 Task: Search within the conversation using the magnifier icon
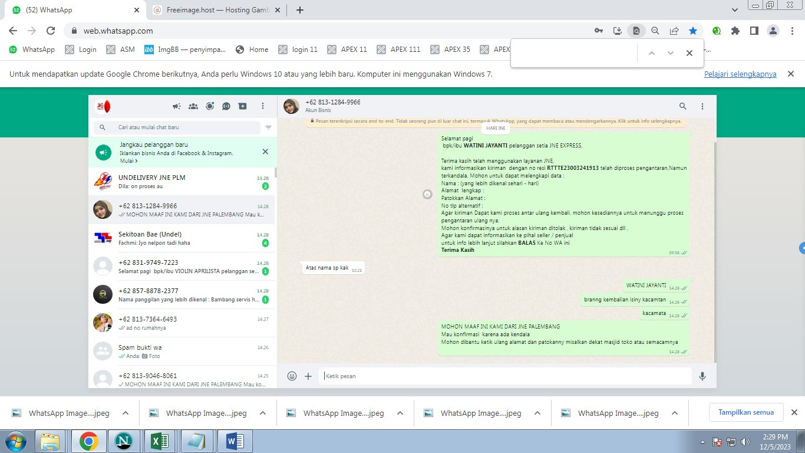pos(682,106)
